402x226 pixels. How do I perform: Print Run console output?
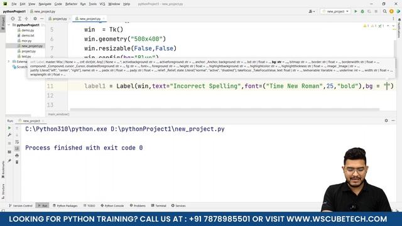click(x=17, y=155)
